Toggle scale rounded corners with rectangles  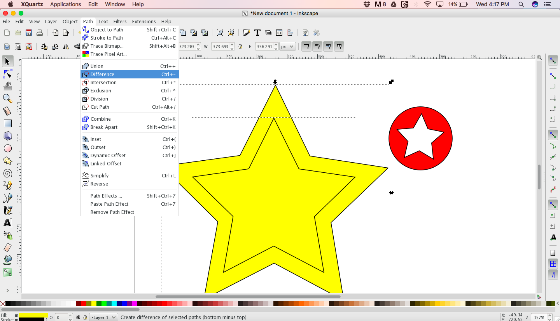click(x=317, y=47)
